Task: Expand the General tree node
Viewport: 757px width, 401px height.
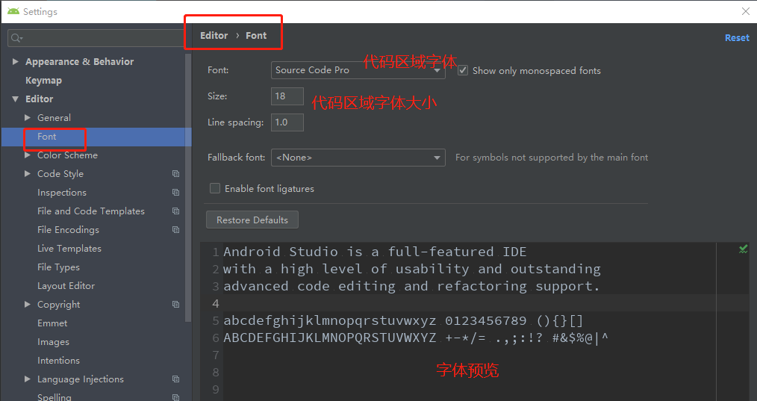Action: (28, 117)
